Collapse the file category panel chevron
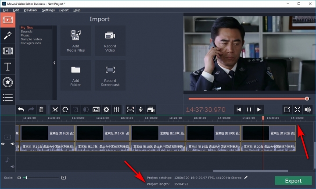This screenshot has width=316, height=189. (x=54, y=63)
